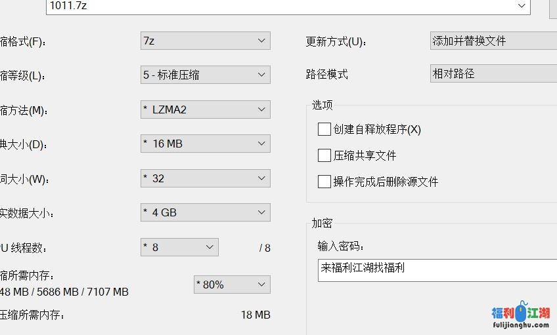This screenshot has height=335, width=557.
Task: Open the compression level 5 dropdown
Action: [205, 75]
